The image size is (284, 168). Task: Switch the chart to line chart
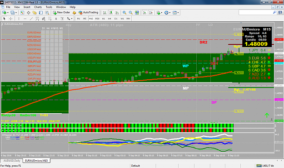(x=117, y=13)
